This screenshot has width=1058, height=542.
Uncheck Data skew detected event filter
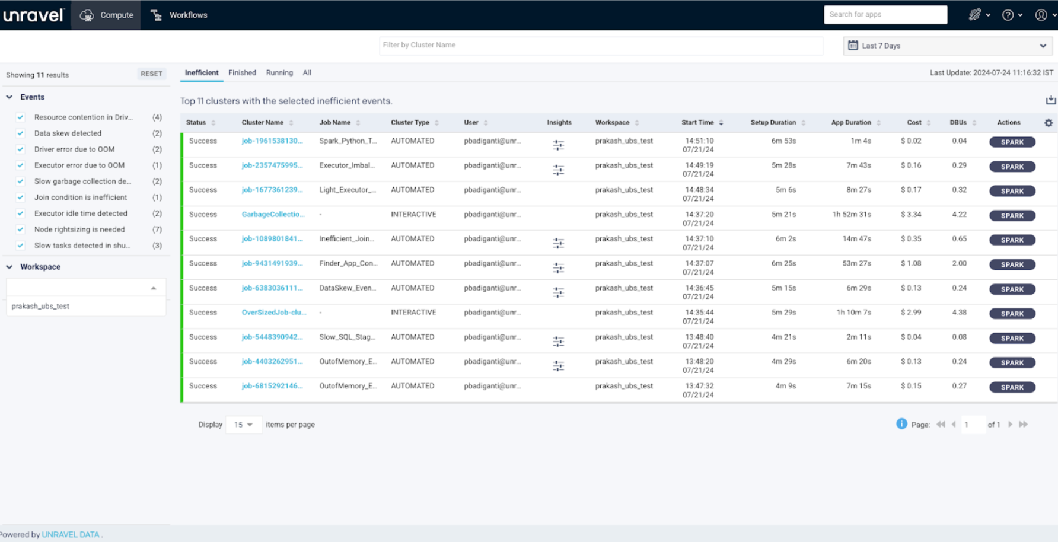[20, 133]
